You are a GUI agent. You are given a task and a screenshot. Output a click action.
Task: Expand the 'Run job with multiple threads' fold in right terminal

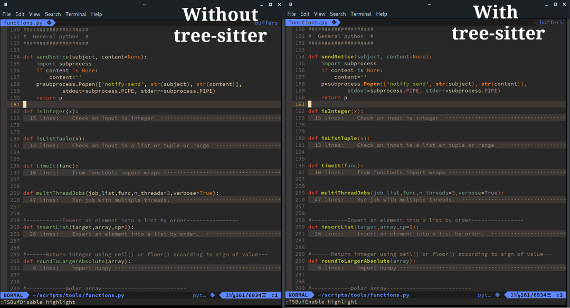click(x=437, y=200)
